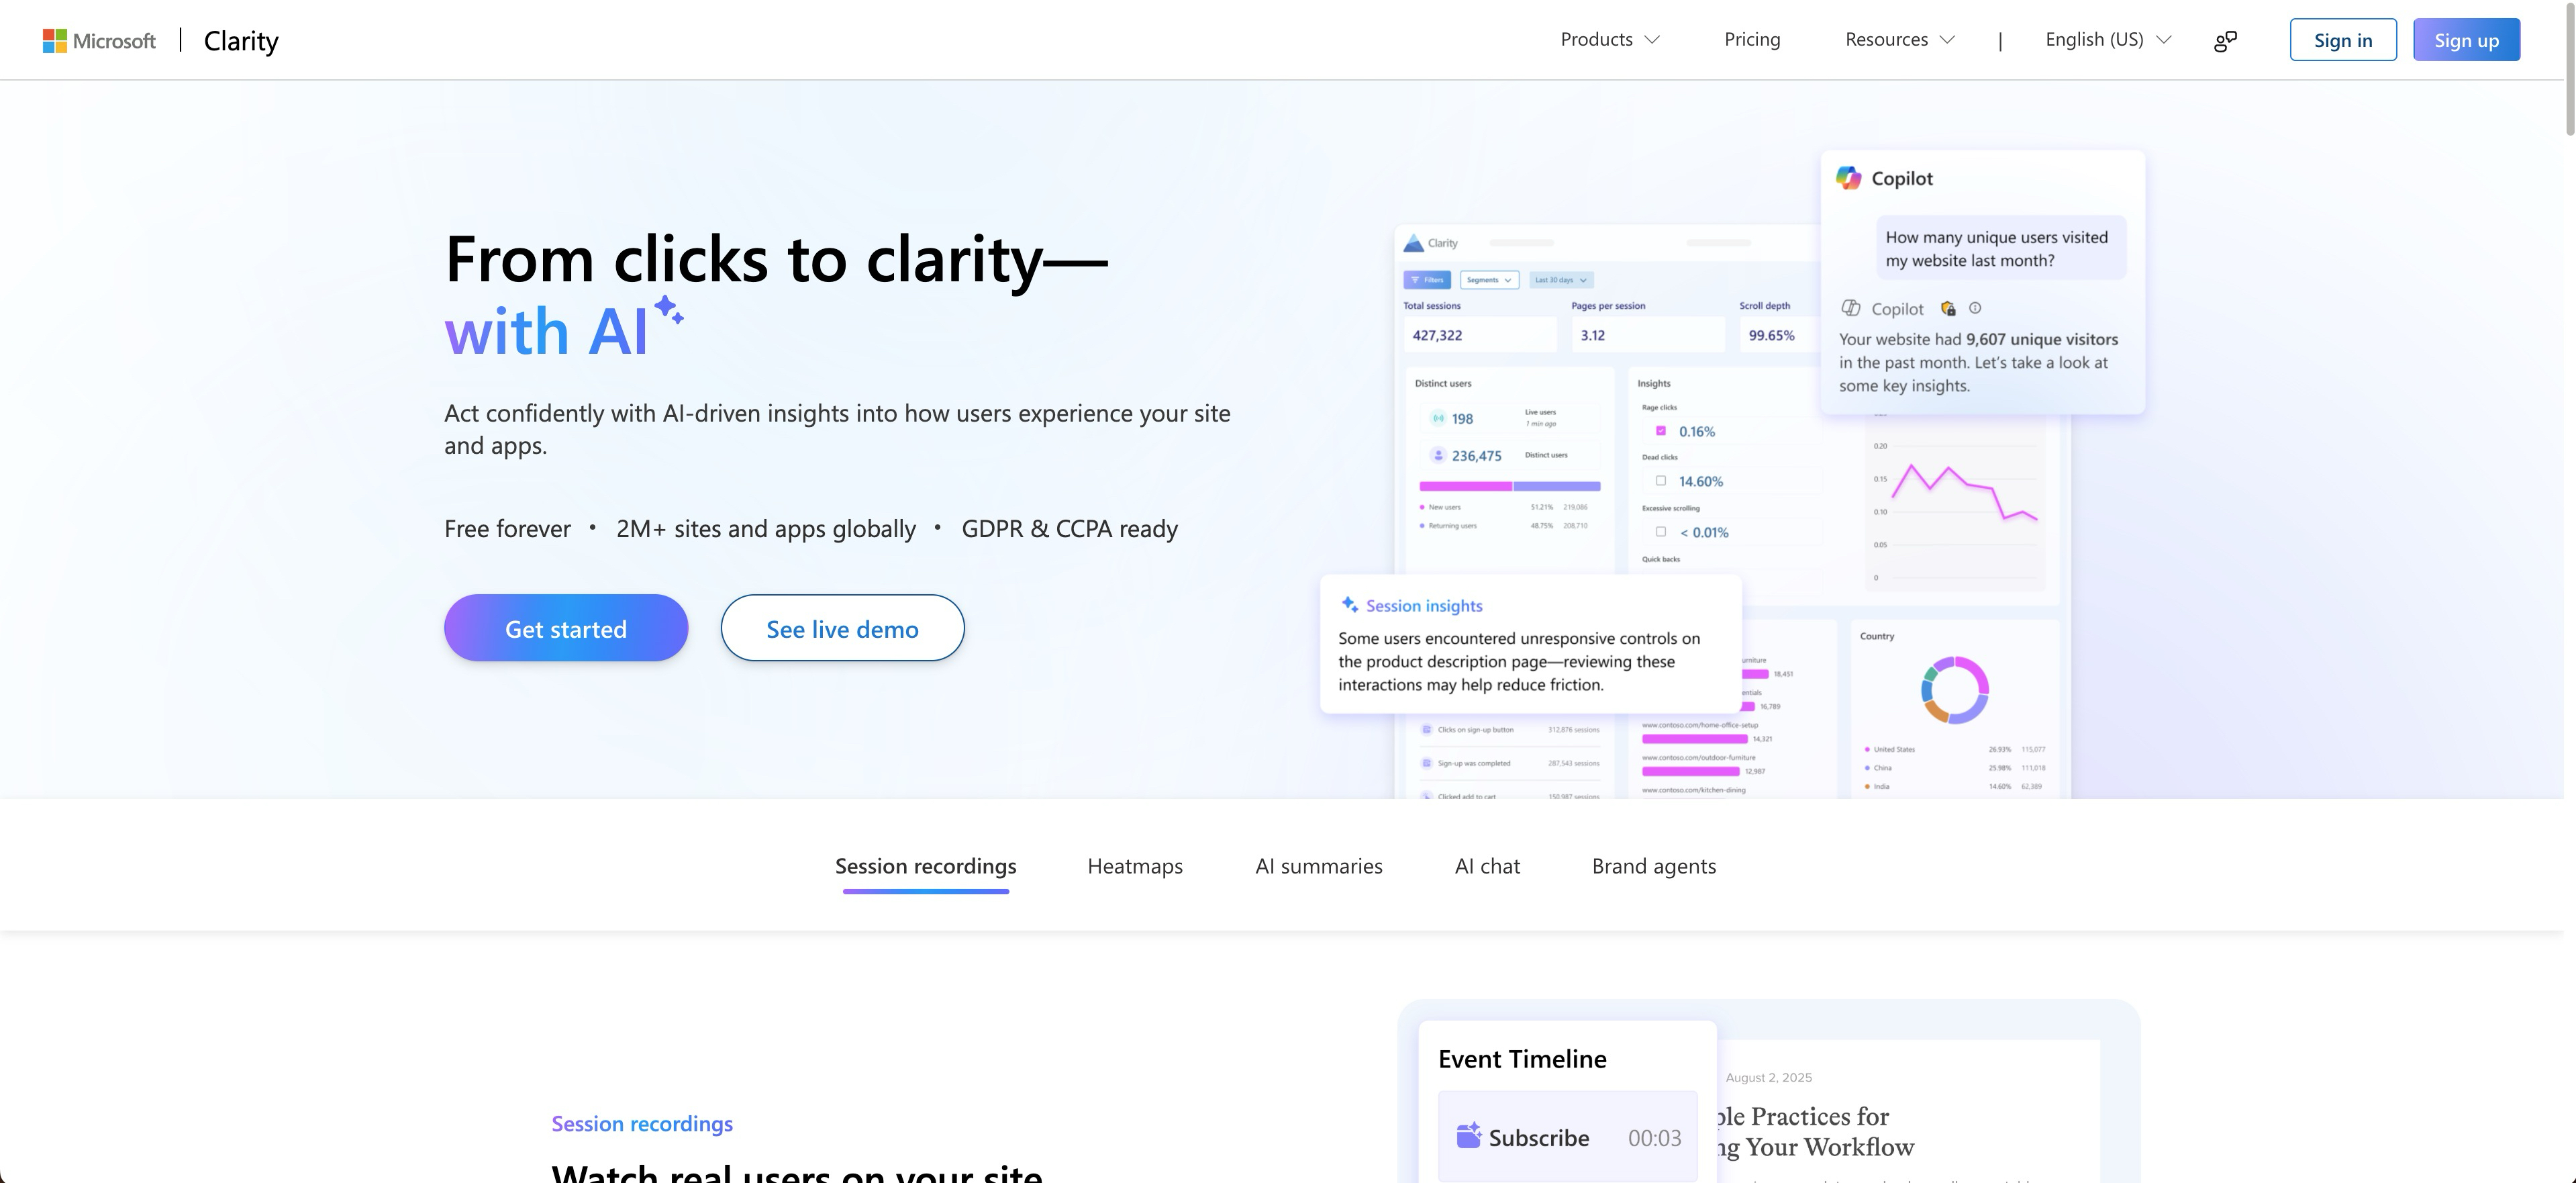Click the Session insights sparkle icon

point(1349,605)
